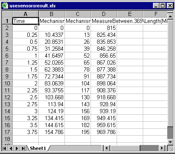Select column E header

pos(130,14)
